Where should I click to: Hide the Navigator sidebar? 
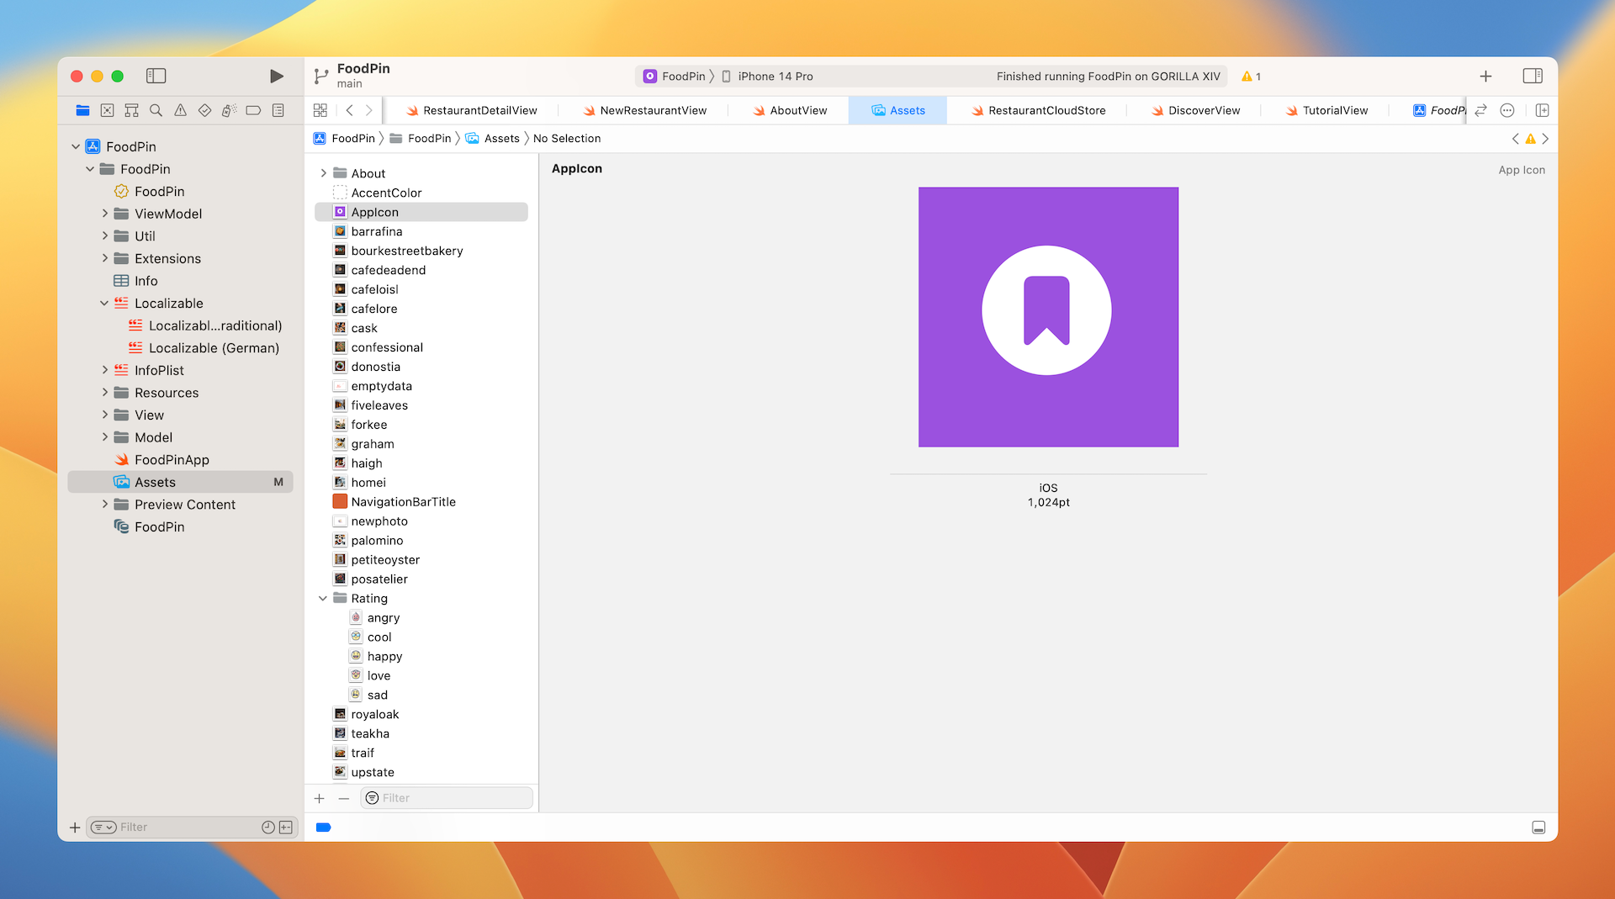tap(156, 76)
